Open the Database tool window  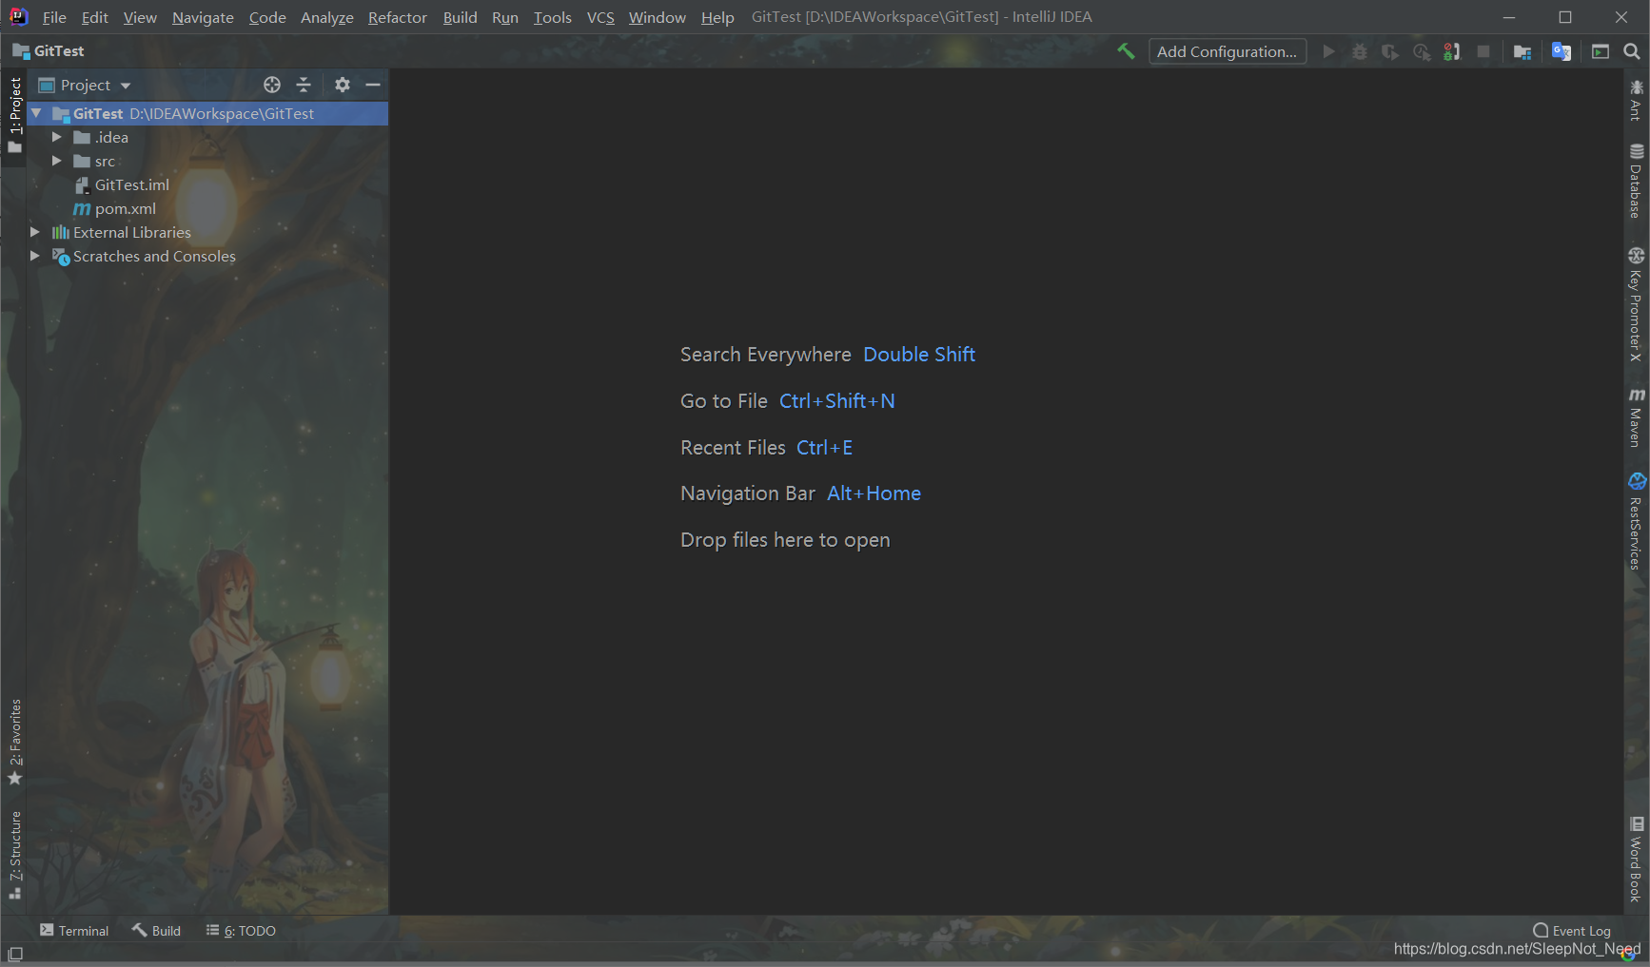pyautogui.click(x=1636, y=181)
